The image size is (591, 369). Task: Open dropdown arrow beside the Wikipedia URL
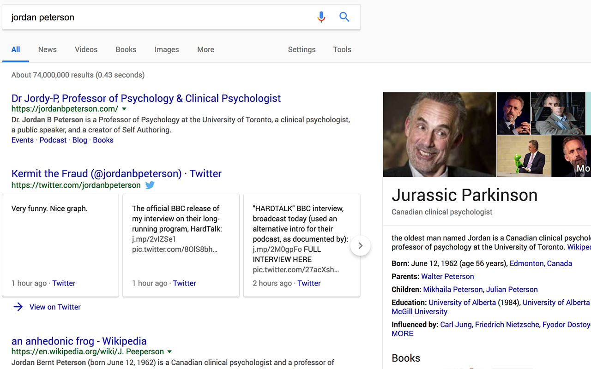(x=169, y=351)
